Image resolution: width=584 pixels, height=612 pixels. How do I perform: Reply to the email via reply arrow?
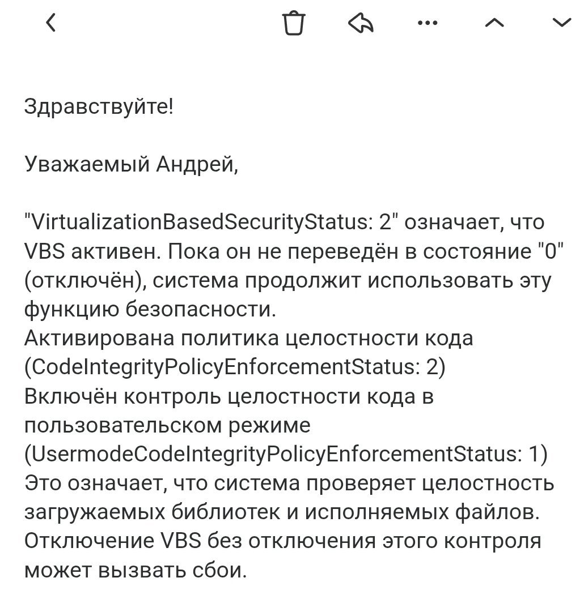coord(361,24)
